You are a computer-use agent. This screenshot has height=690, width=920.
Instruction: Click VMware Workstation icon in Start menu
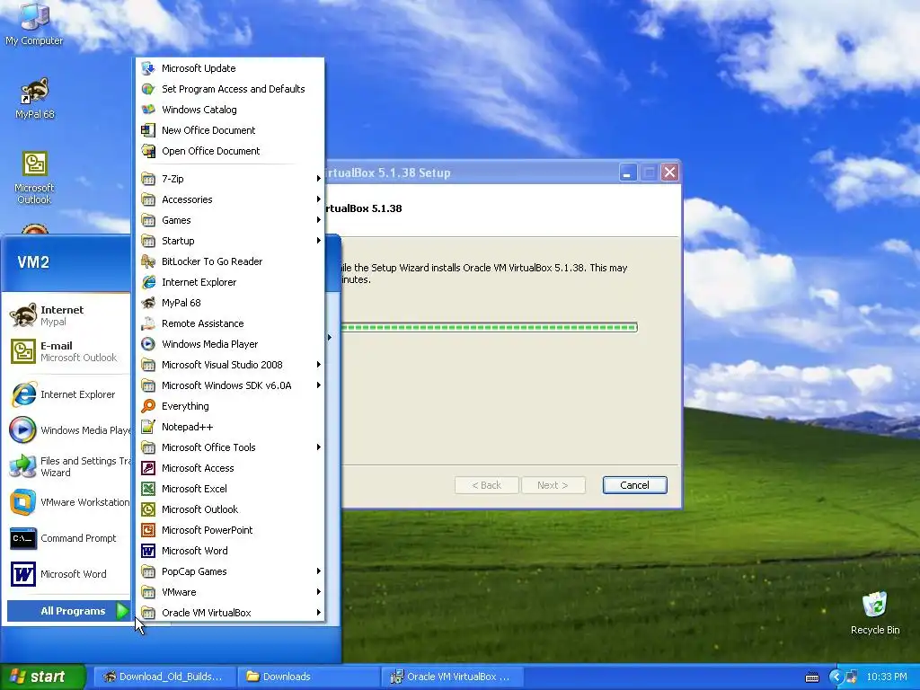22,502
